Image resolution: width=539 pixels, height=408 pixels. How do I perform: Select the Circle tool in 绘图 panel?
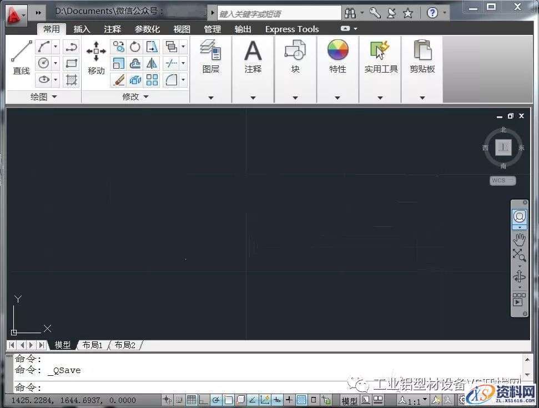coord(44,62)
